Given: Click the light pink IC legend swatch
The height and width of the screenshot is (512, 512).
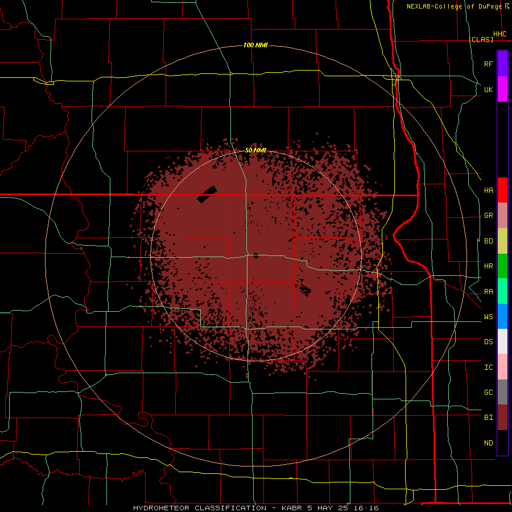Looking at the screenshot, I should point(502,367).
